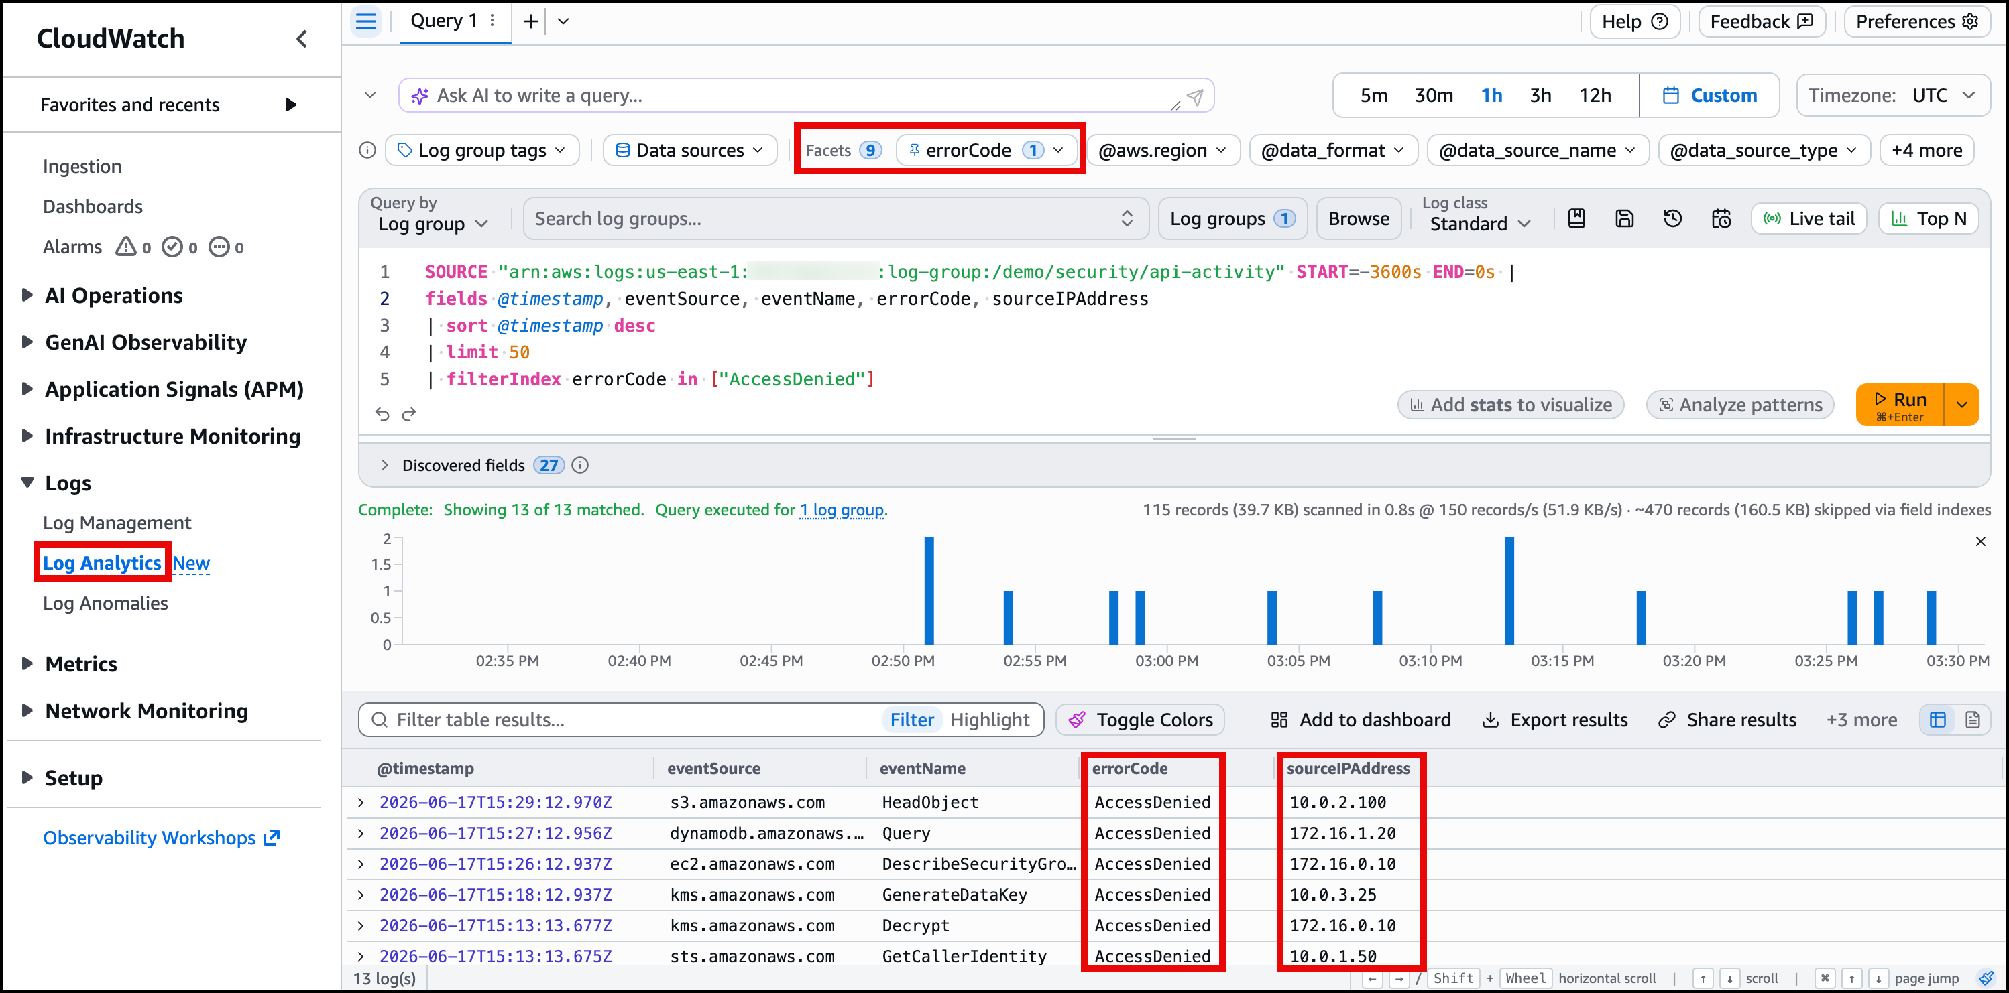Image resolution: width=2009 pixels, height=993 pixels.
Task: Open Log class Standard dropdown
Action: (1479, 224)
